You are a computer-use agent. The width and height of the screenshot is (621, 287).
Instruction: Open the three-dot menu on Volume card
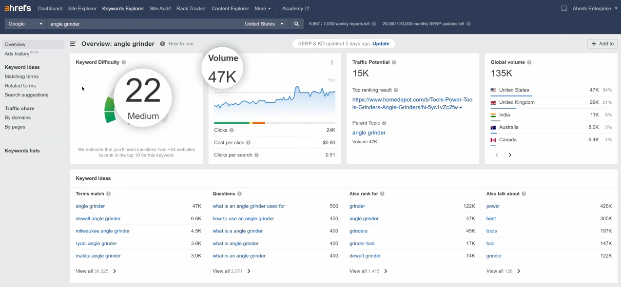tap(332, 62)
